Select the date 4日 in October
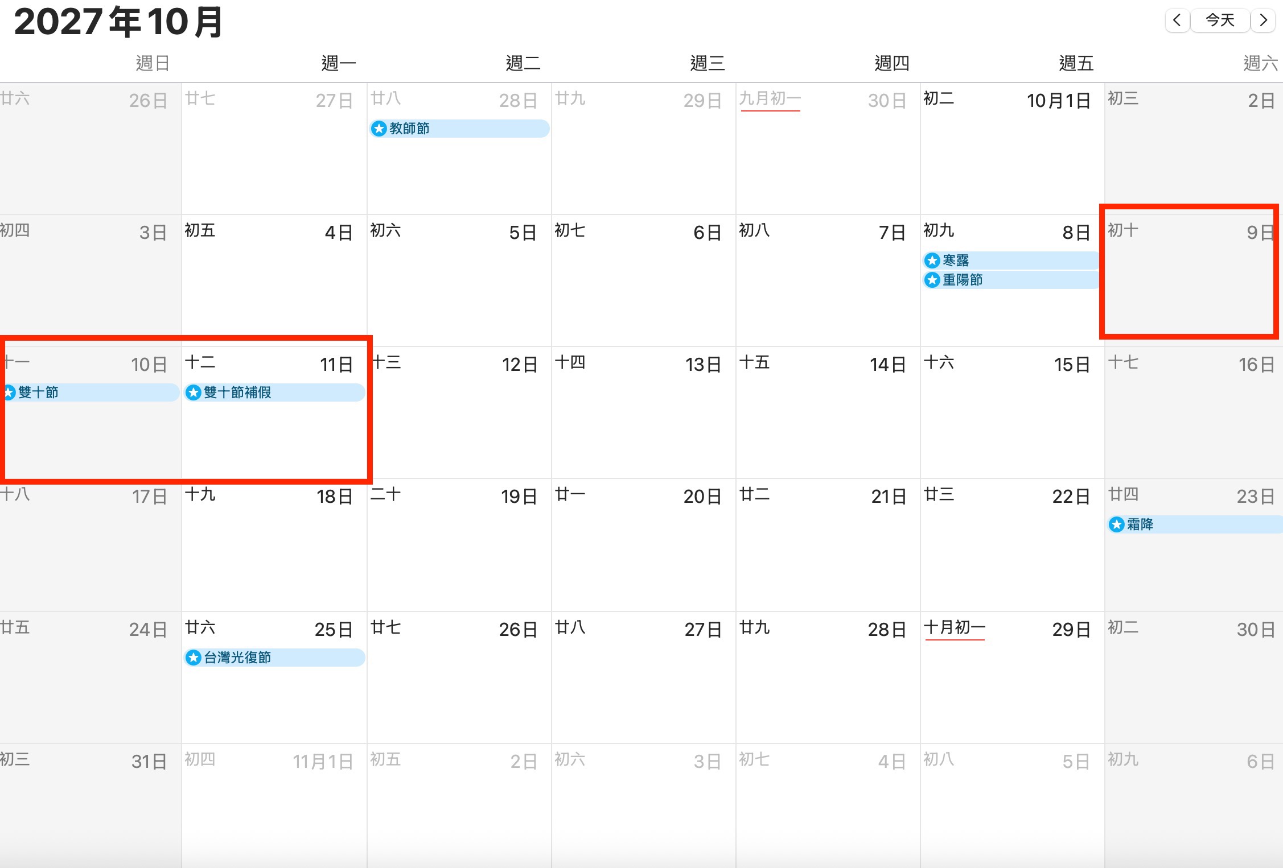The width and height of the screenshot is (1283, 868). click(339, 233)
